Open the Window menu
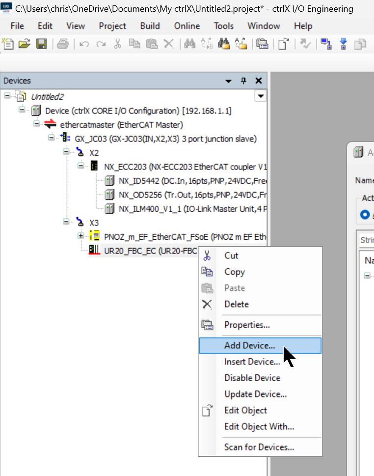Image resolution: width=374 pixels, height=476 pixels. [x=264, y=26]
